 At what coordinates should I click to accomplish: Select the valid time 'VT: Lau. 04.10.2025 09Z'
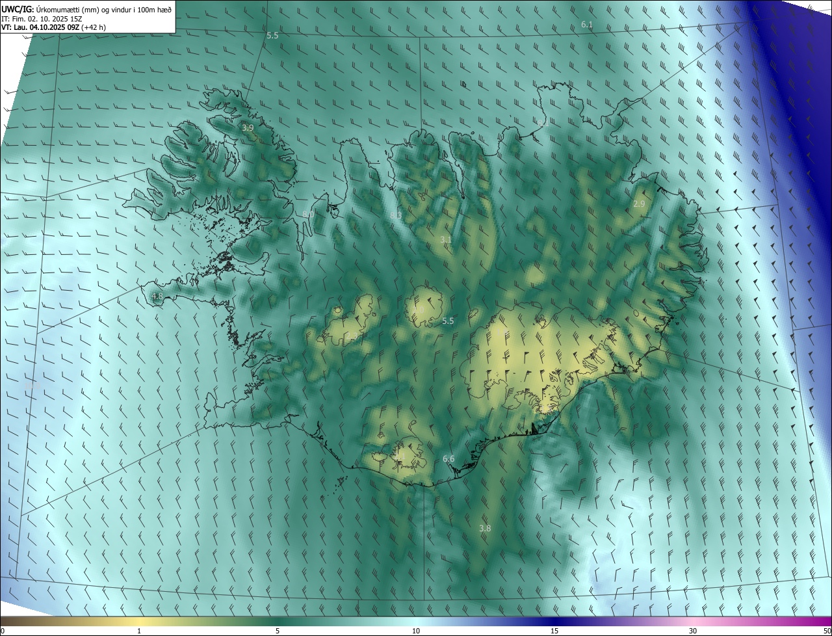(40, 27)
